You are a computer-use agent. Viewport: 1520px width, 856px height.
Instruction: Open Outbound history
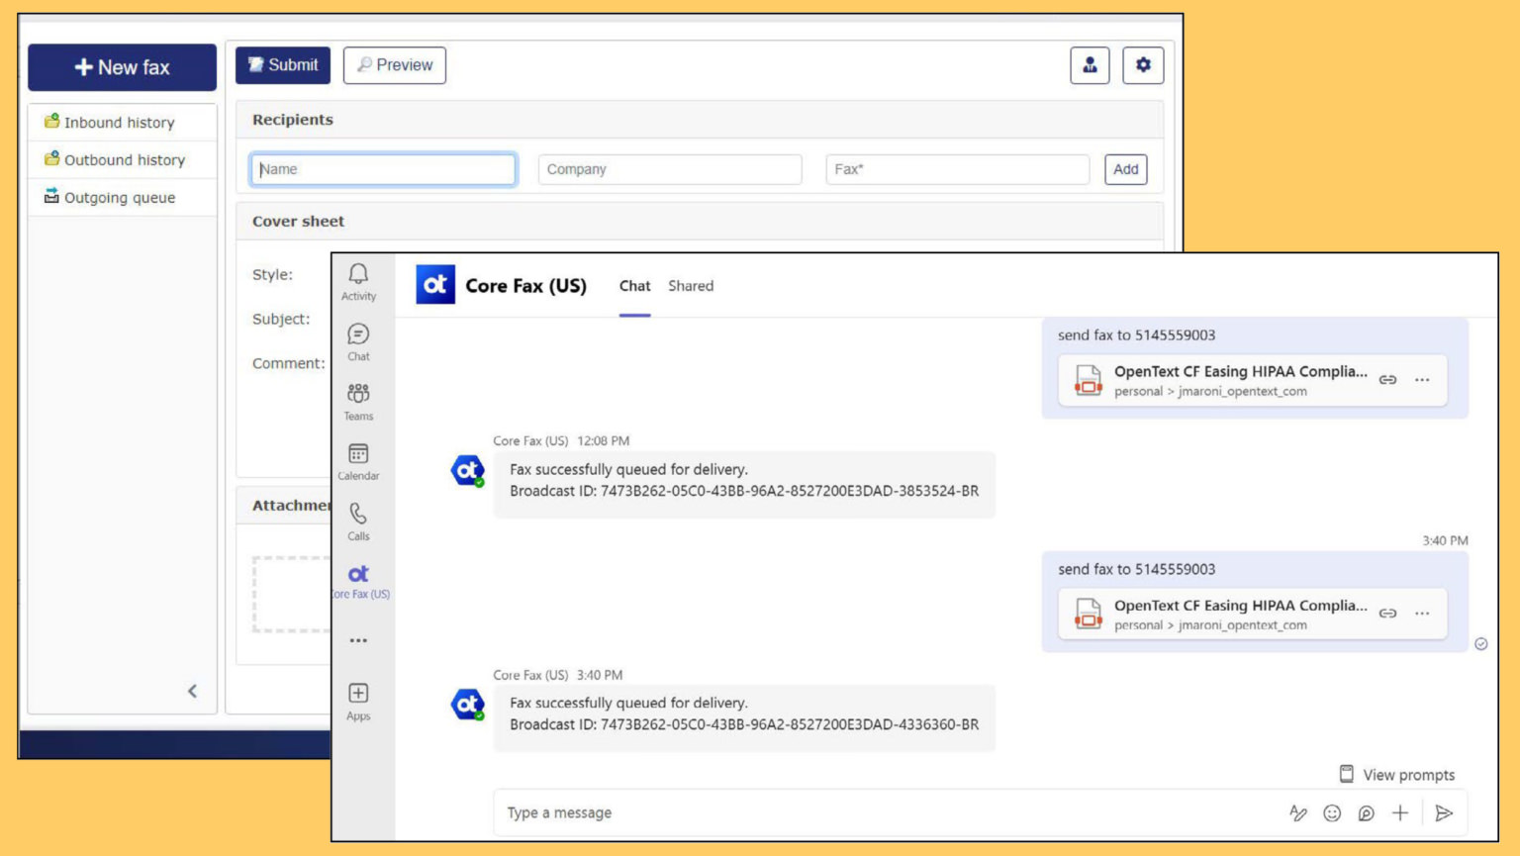click(x=125, y=159)
